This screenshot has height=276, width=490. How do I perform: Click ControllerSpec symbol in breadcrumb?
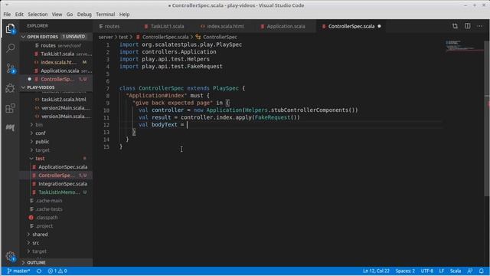(x=220, y=37)
